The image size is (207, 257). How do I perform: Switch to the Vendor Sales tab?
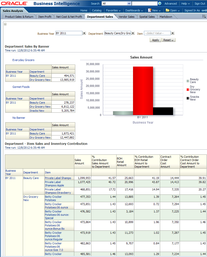coord(126,17)
